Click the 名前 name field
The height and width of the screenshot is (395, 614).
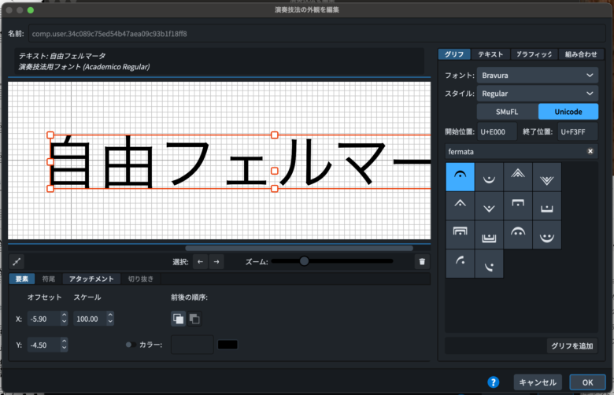pos(316,34)
